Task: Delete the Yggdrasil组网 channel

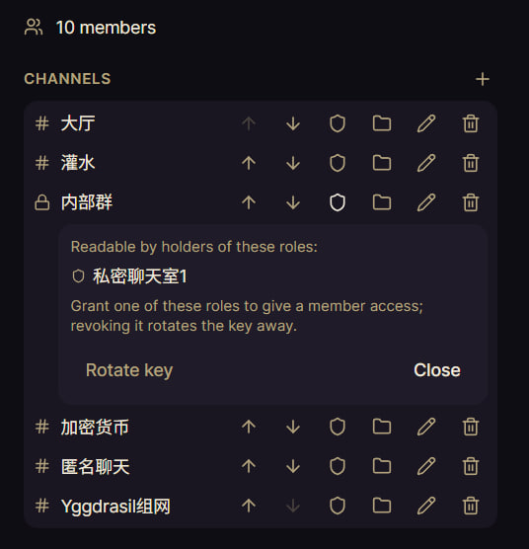Action: [x=471, y=506]
